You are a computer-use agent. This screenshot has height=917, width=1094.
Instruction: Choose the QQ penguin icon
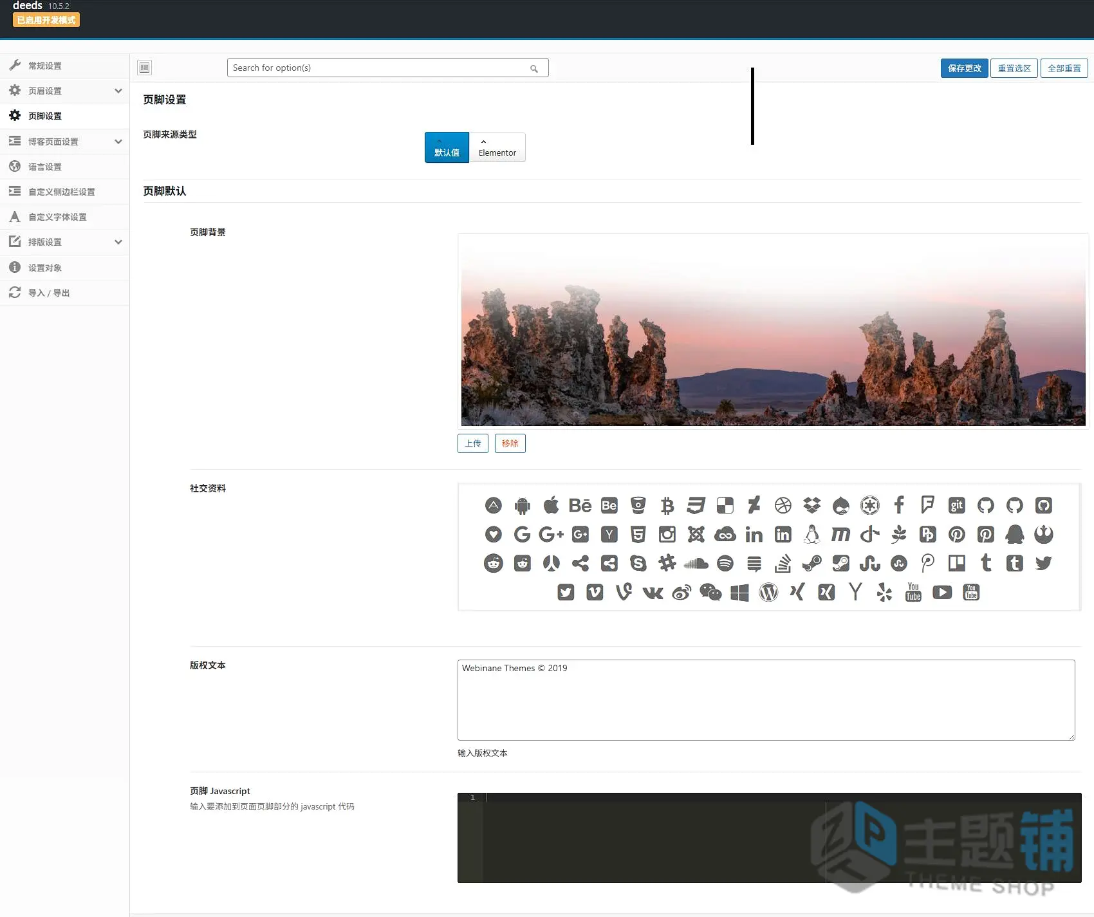[1015, 535]
